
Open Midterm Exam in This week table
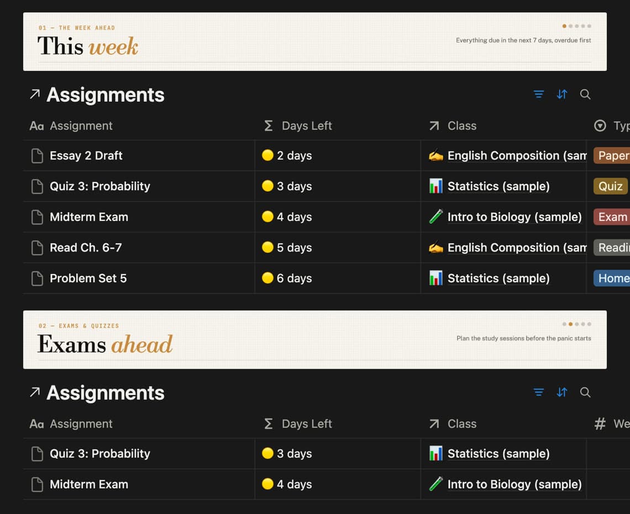pyautogui.click(x=89, y=217)
